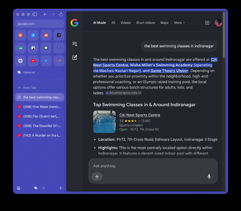Open the ChatGPT pinned tab
Image resolution: width=241 pixels, height=211 pixels.
point(20,61)
